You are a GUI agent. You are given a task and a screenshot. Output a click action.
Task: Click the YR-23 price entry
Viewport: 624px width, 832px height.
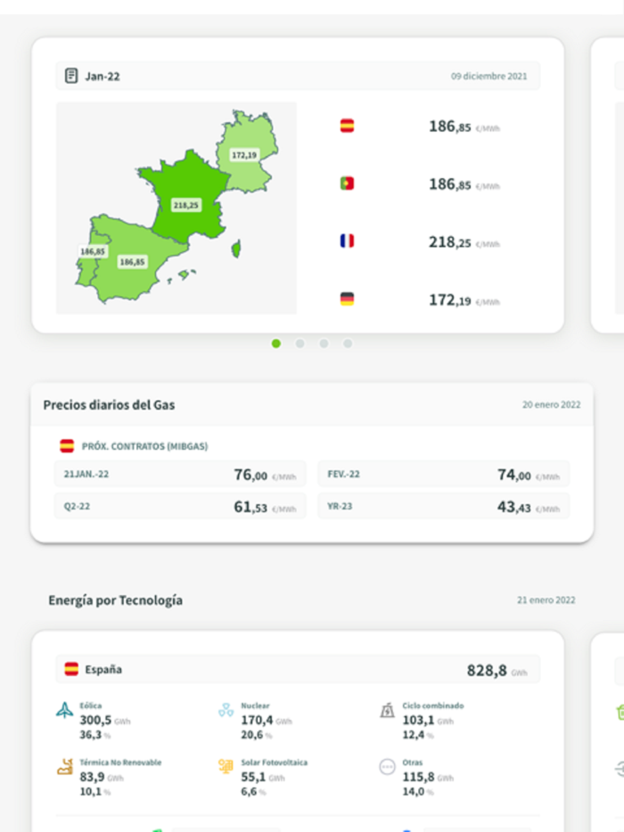(x=446, y=504)
